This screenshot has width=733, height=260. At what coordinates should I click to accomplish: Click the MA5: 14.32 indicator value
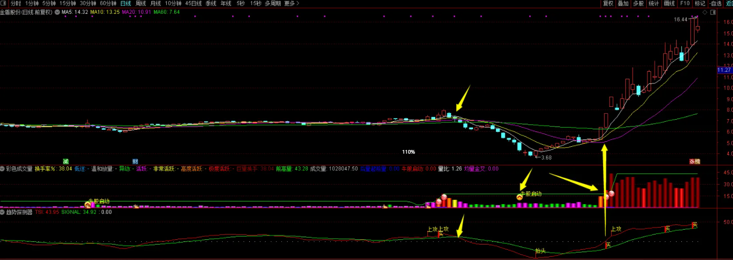pos(76,12)
